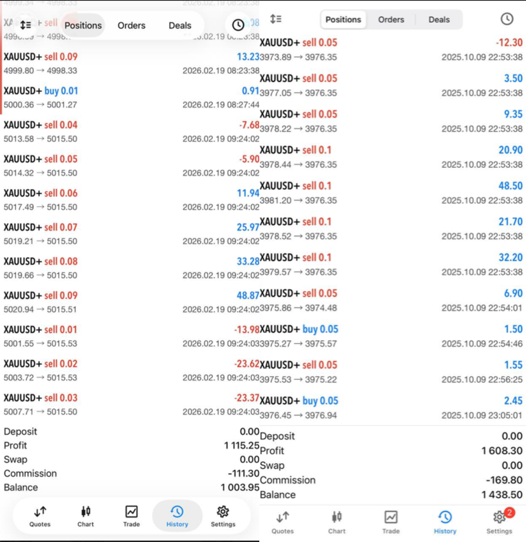Viewport: 526px width, 542px height.
Task: Tap the sort icon in left screen header
Action: click(x=25, y=25)
